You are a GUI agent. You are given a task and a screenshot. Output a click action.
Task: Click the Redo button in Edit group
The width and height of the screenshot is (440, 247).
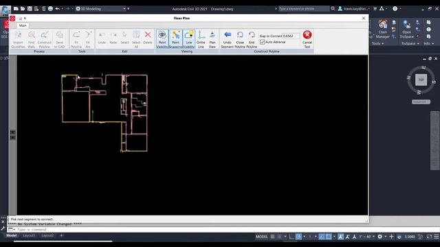[113, 38]
